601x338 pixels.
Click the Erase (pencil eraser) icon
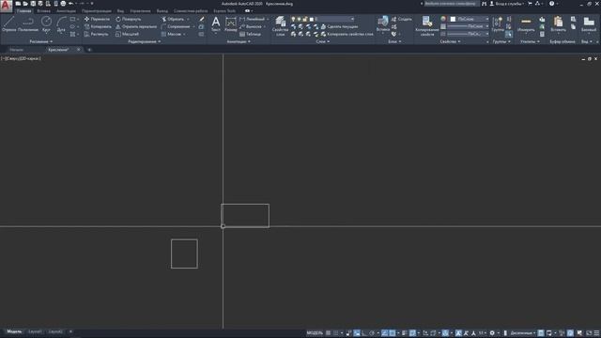coord(202,19)
